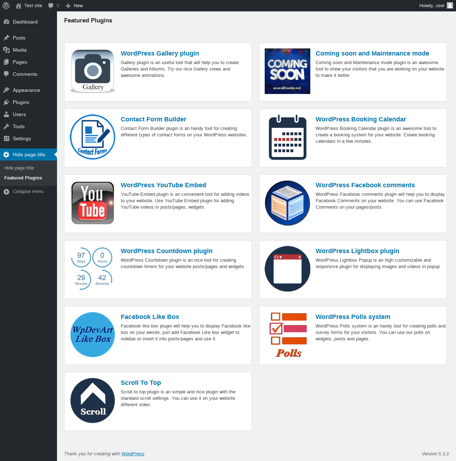Click the Users person icon
456x461 pixels.
pos(6,114)
